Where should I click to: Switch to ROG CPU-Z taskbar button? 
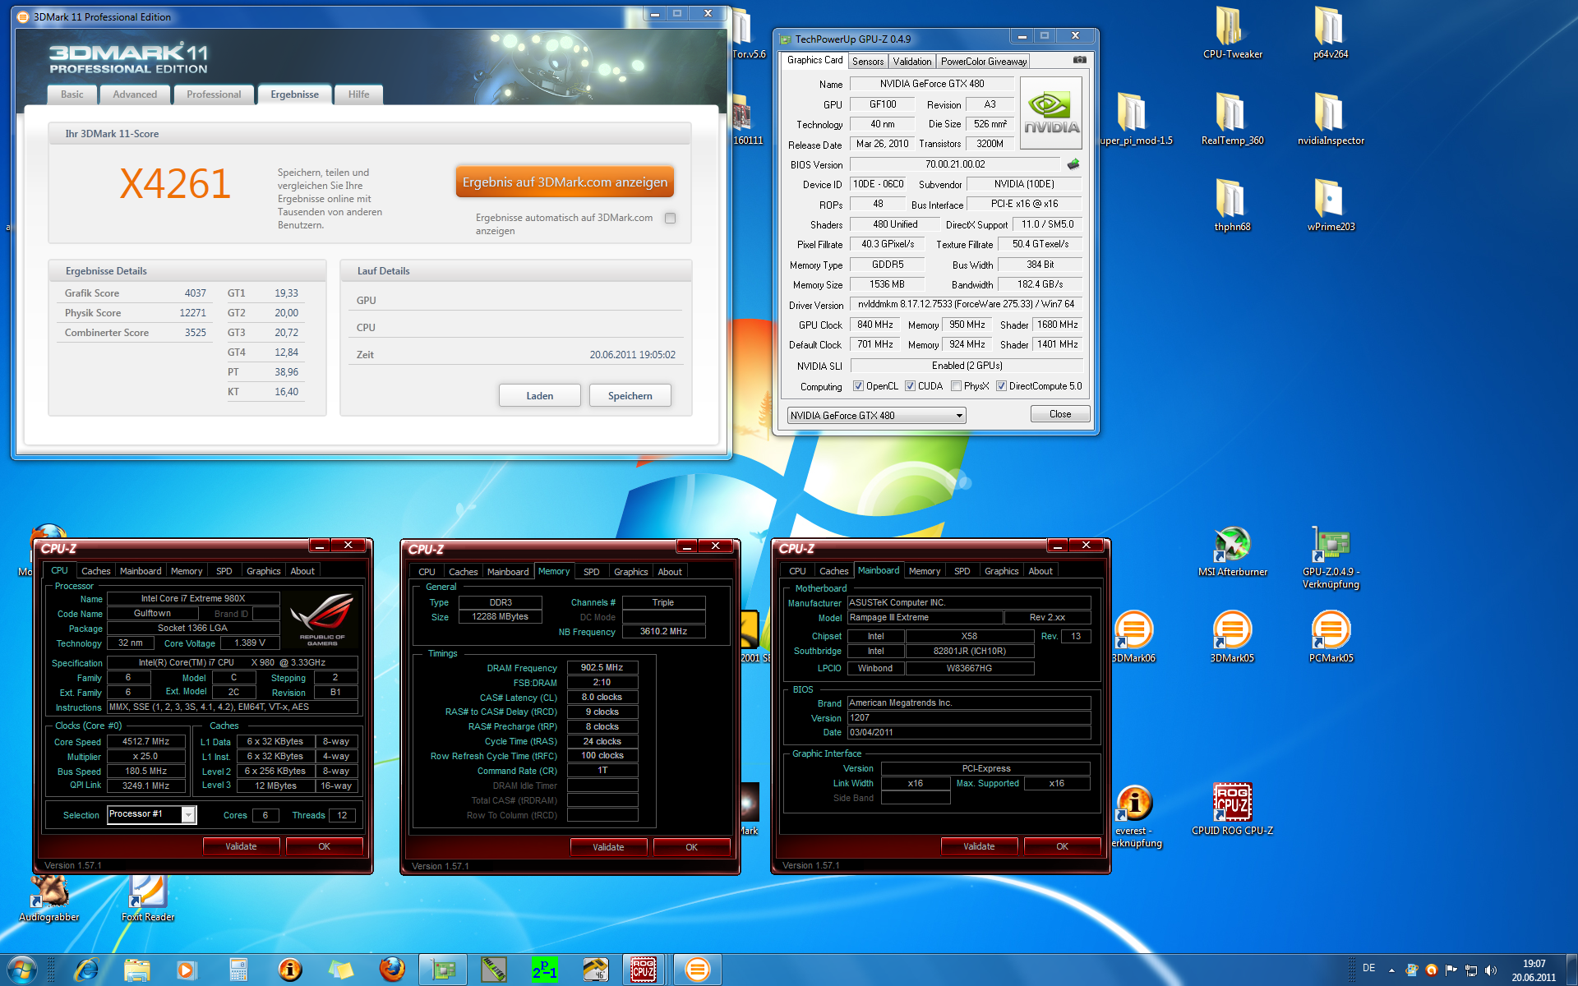click(644, 970)
